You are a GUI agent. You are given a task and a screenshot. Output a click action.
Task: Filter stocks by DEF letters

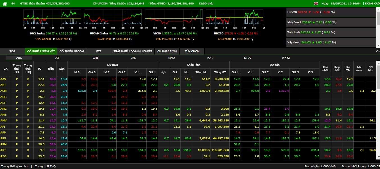point(57,58)
